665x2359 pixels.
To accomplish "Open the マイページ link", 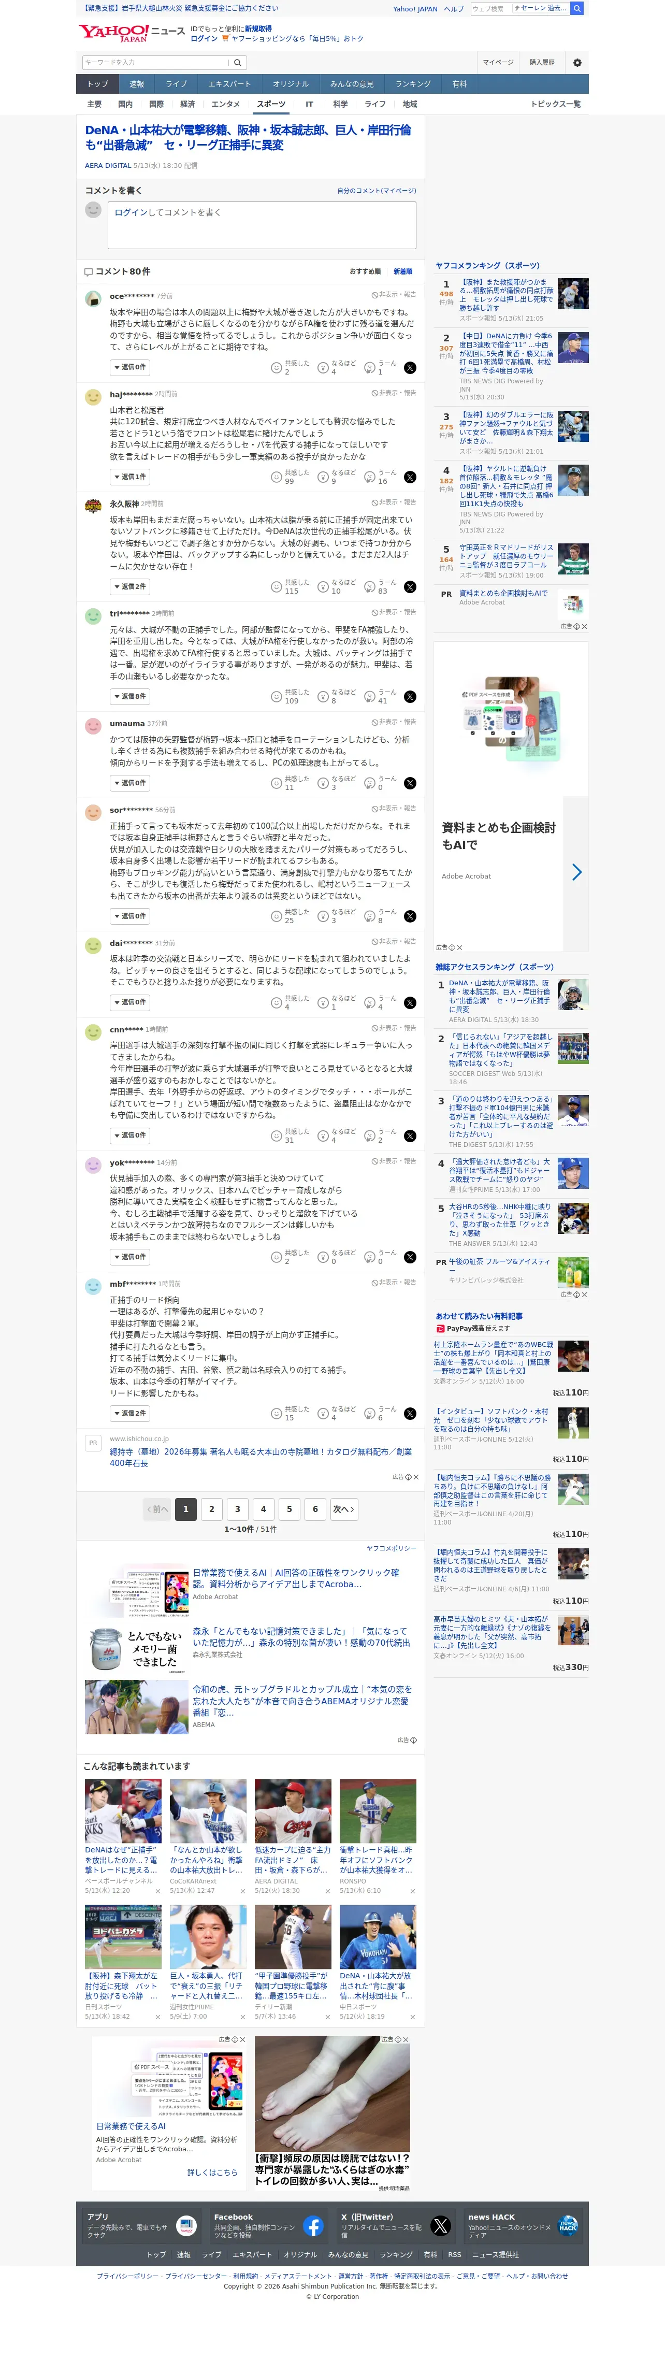I will (x=498, y=62).
